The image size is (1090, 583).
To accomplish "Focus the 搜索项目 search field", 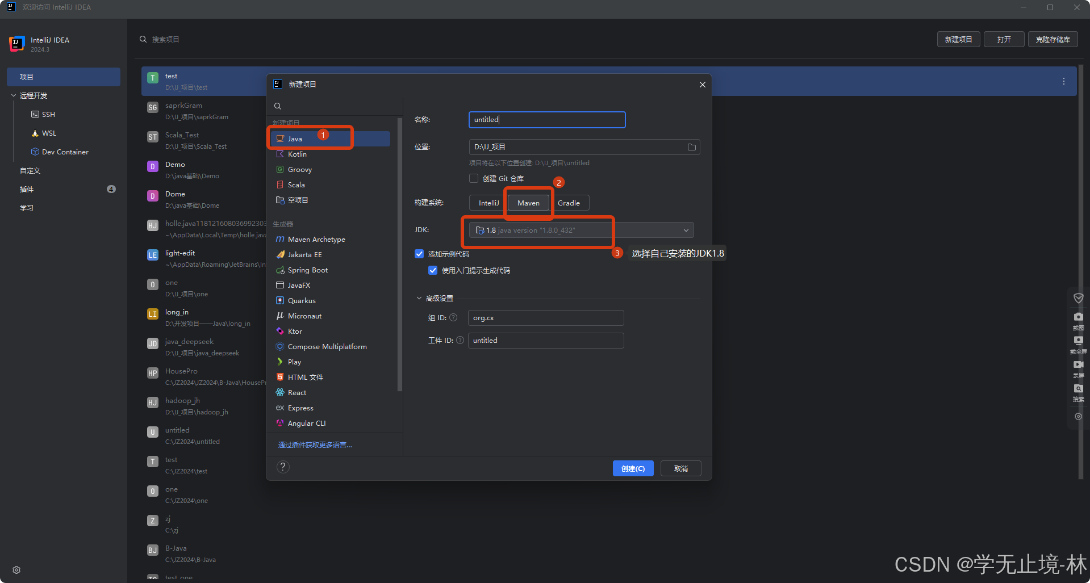I will click(x=165, y=39).
